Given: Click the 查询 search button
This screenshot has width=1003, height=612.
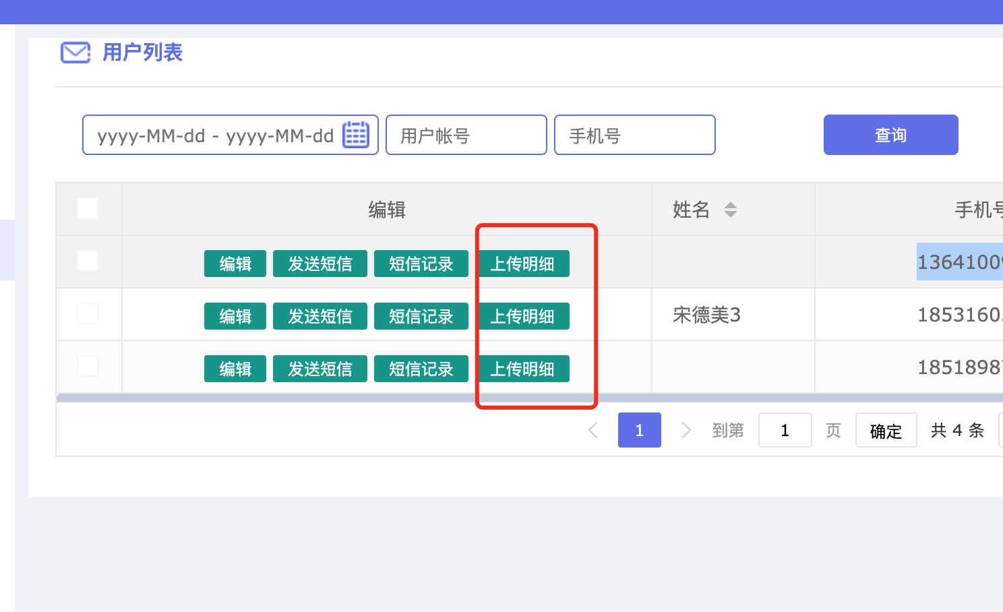Looking at the screenshot, I should click(890, 135).
